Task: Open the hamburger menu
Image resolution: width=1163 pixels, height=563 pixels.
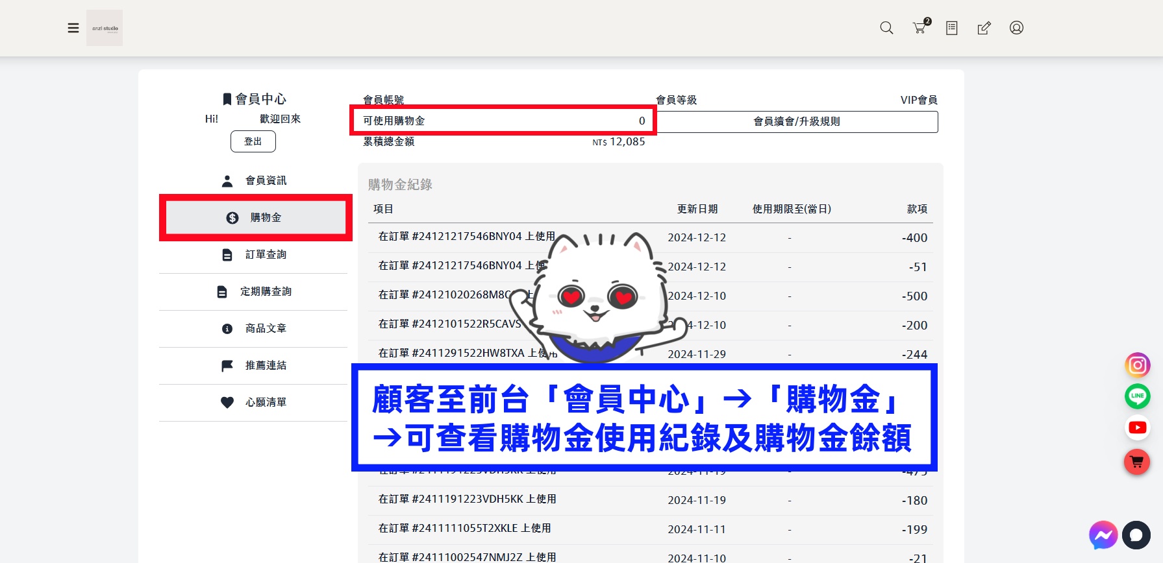Action: pos(73,28)
